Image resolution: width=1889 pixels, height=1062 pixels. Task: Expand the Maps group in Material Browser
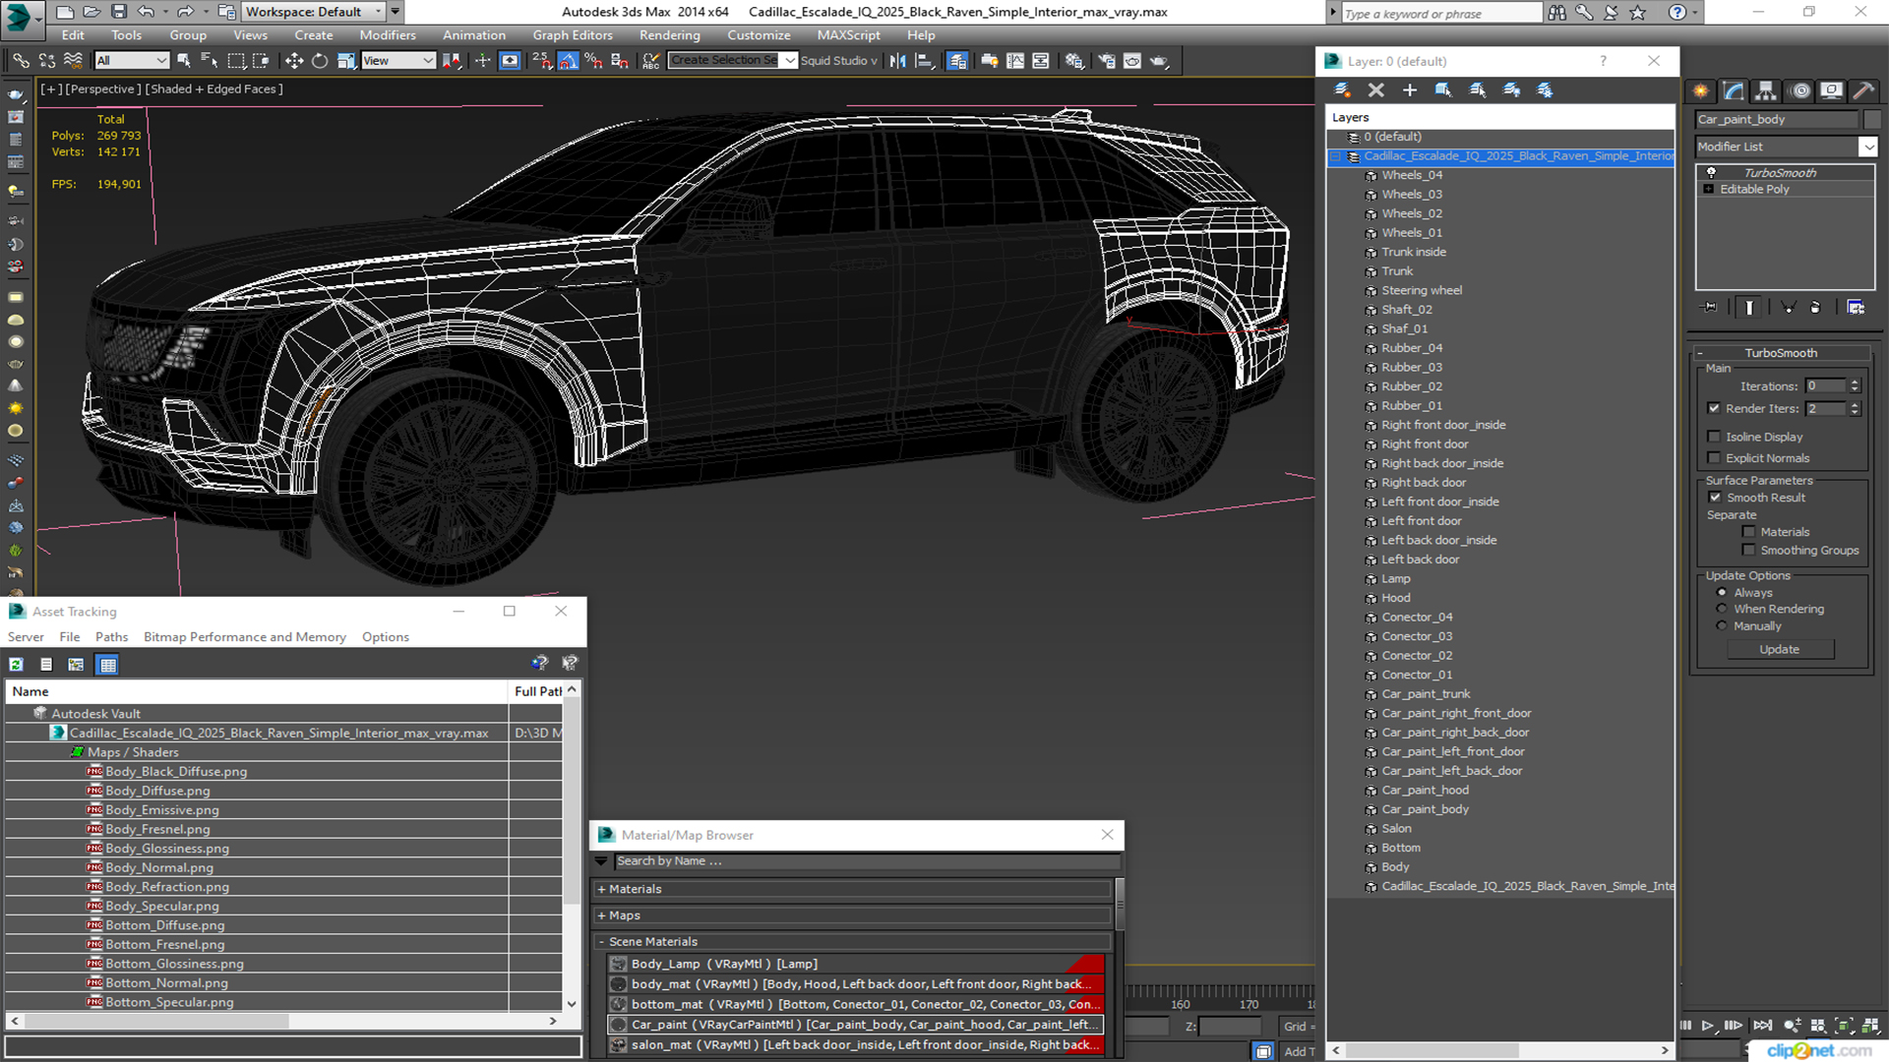601,915
